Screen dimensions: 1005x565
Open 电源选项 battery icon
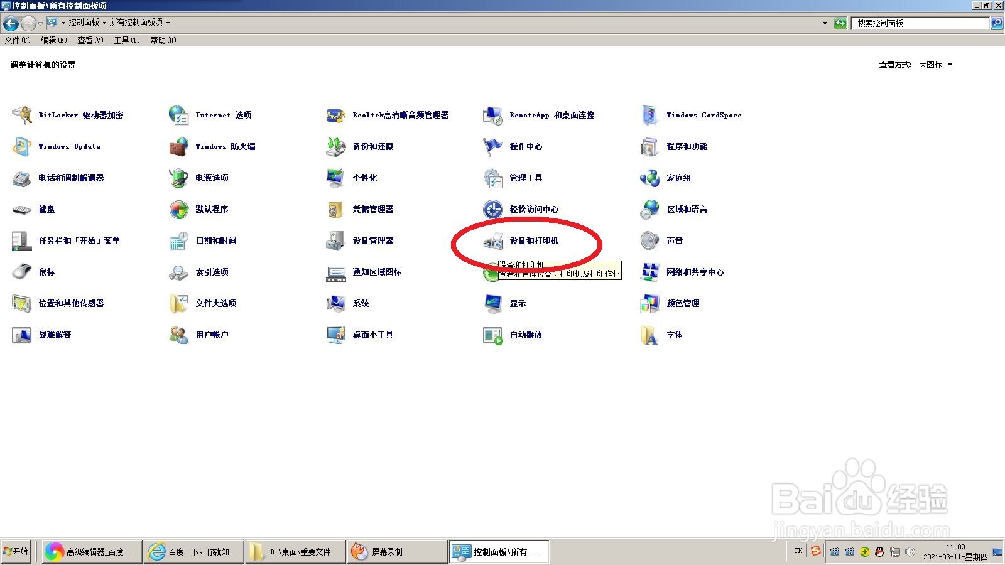pyautogui.click(x=179, y=178)
